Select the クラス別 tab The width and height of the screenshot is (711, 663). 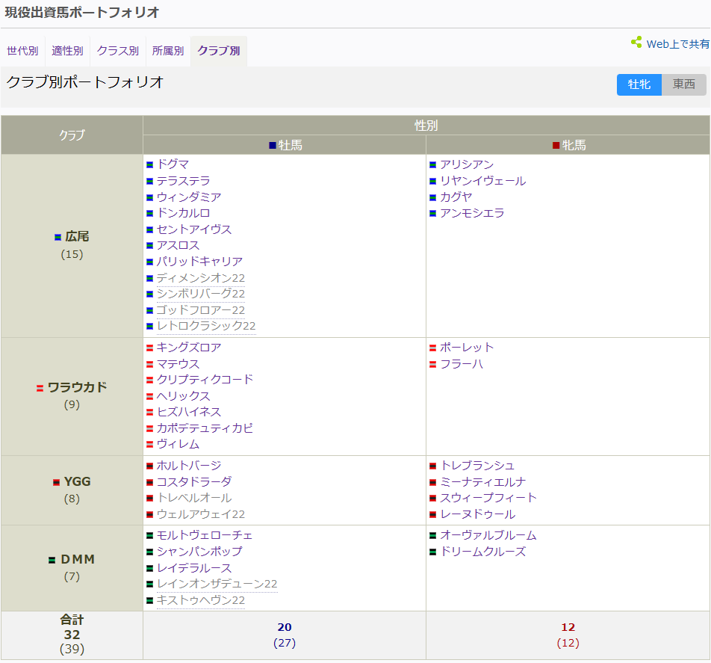(x=117, y=51)
